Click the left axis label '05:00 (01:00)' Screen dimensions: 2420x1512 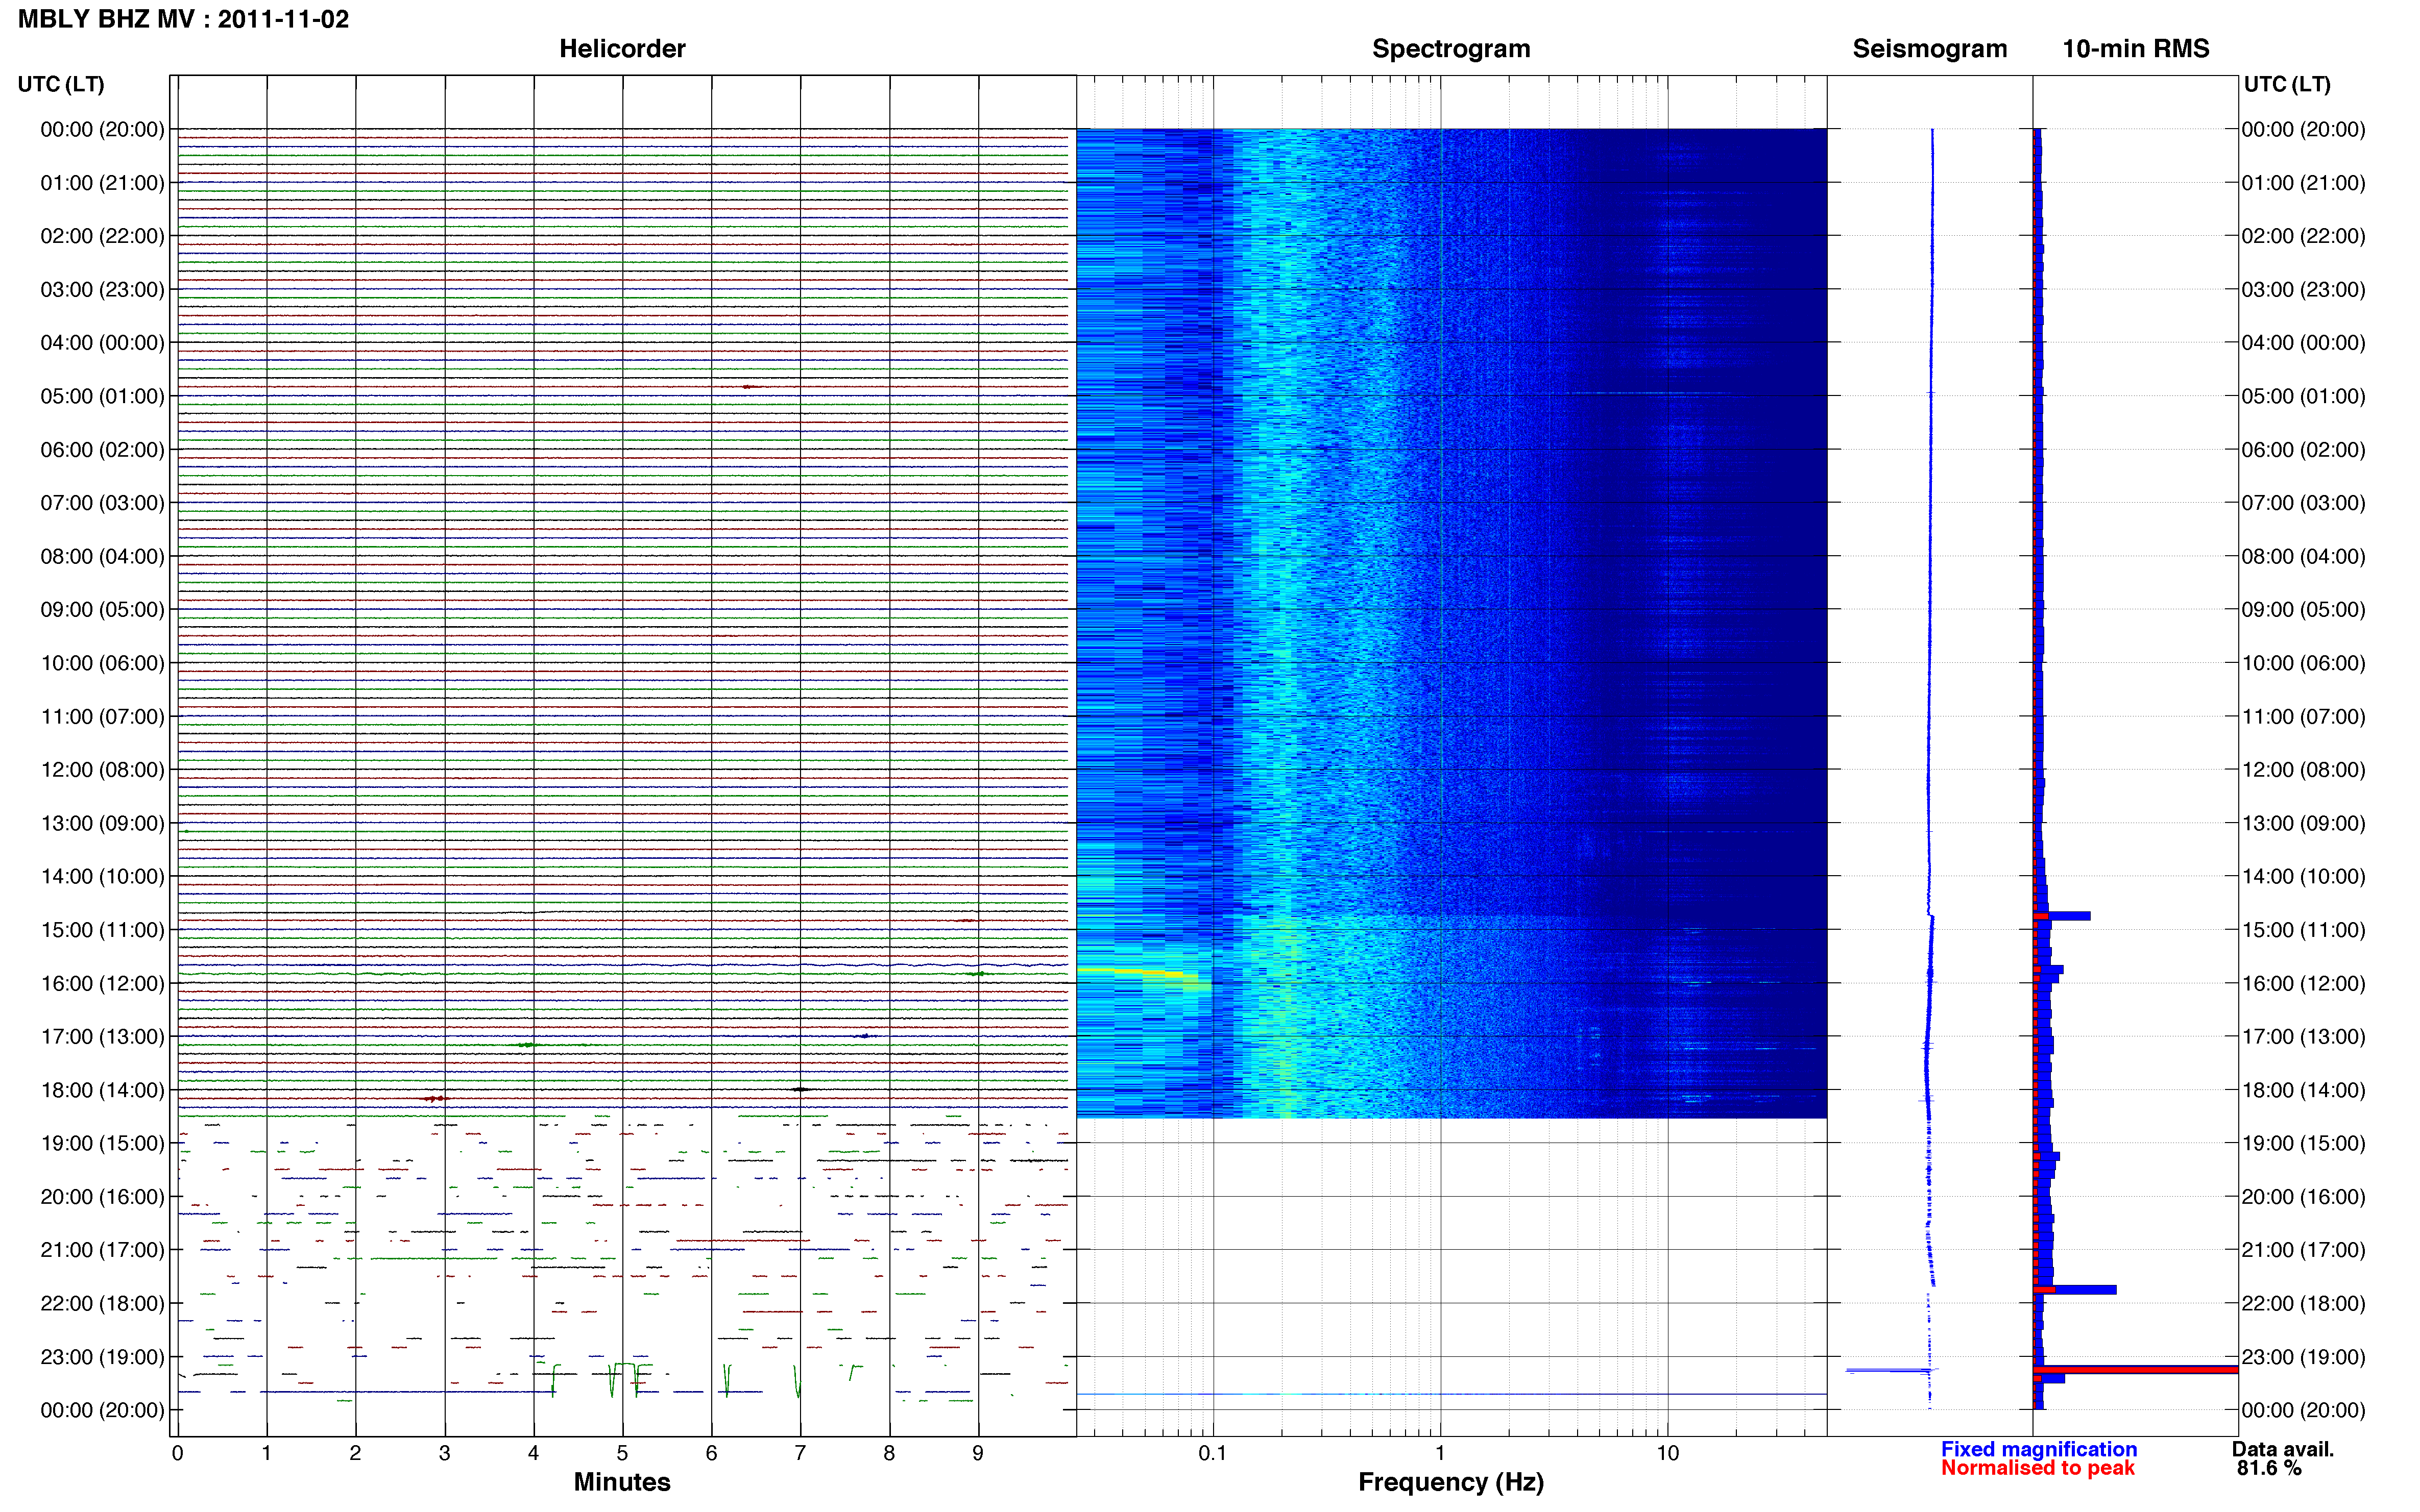pos(102,396)
